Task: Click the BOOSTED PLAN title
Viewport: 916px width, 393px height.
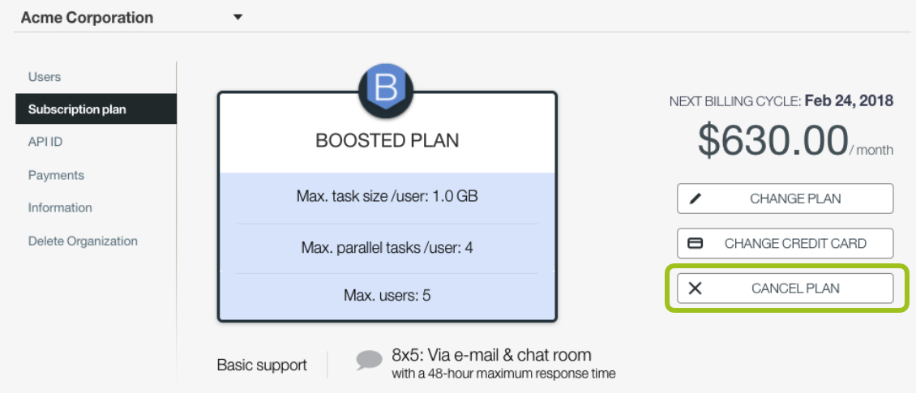Action: (387, 141)
